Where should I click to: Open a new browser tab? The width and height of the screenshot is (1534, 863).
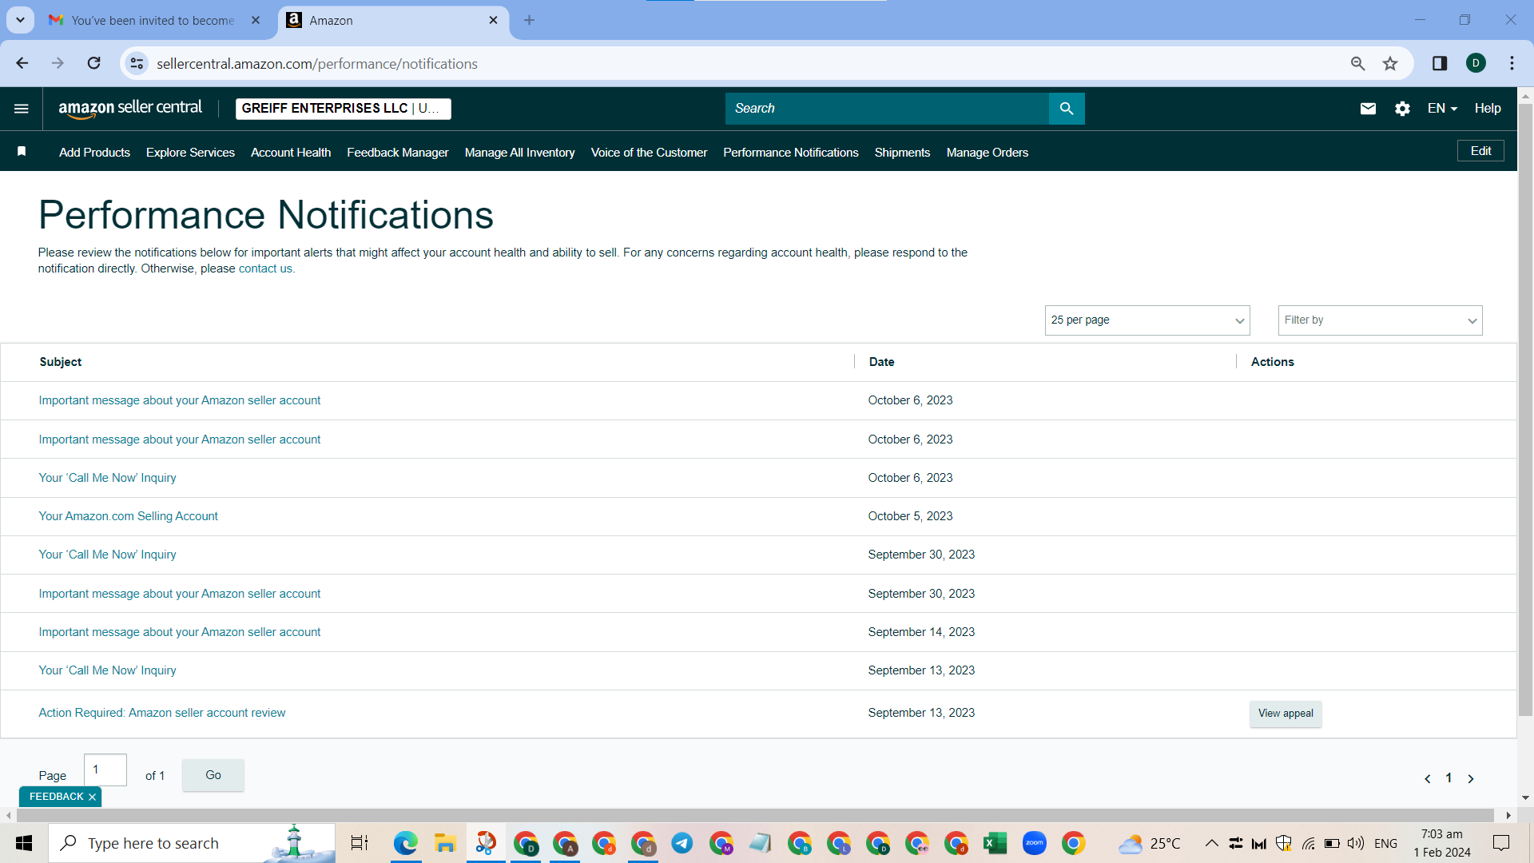tap(529, 20)
